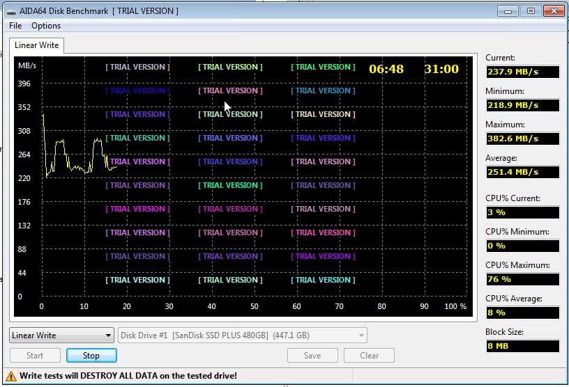Screen dimensions: 569x387
Task: Expand the Linear Write test type dropdown
Action: 61,335
